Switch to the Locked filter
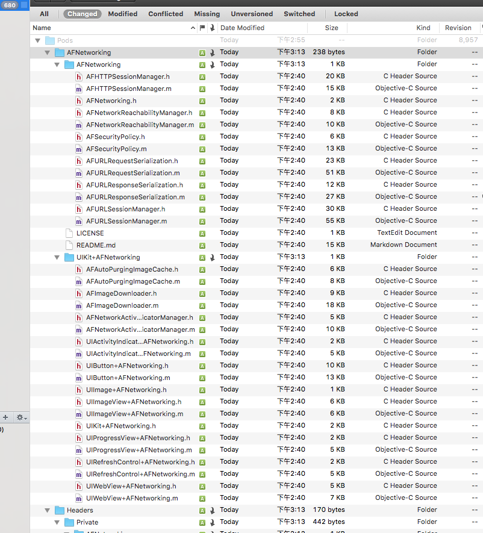 click(346, 14)
